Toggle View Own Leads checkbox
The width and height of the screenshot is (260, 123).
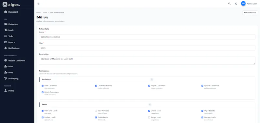(43, 111)
